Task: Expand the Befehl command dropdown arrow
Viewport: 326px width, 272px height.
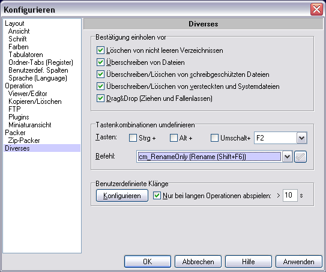Action: (x=288, y=157)
